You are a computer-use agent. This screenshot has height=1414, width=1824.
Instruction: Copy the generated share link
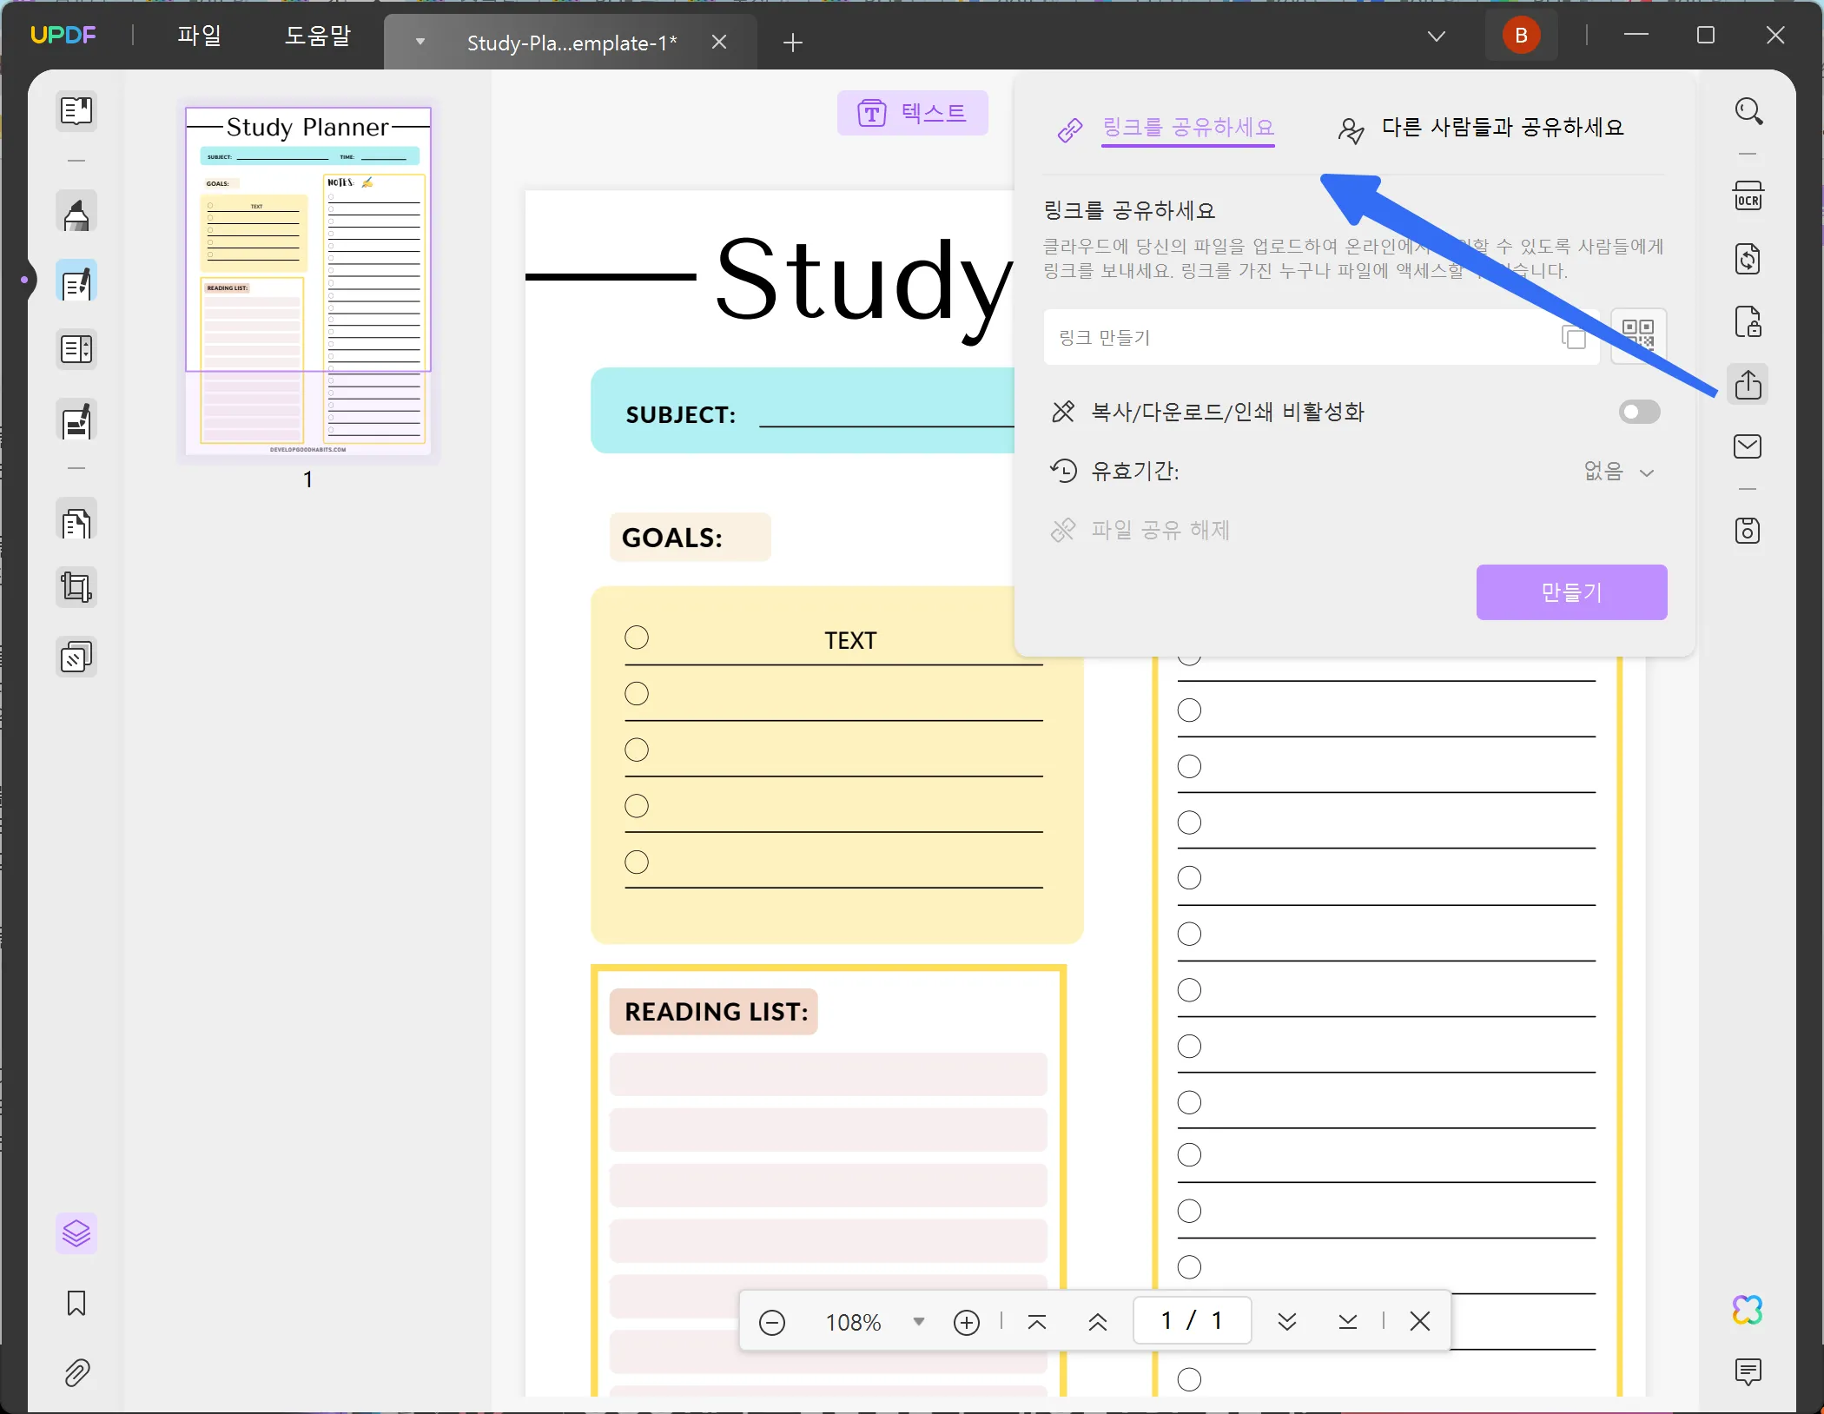(x=1574, y=337)
